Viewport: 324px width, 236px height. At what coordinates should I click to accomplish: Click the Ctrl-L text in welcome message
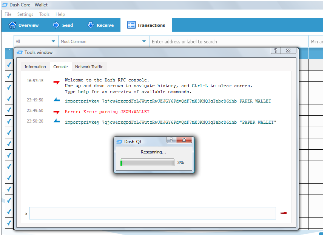point(200,86)
